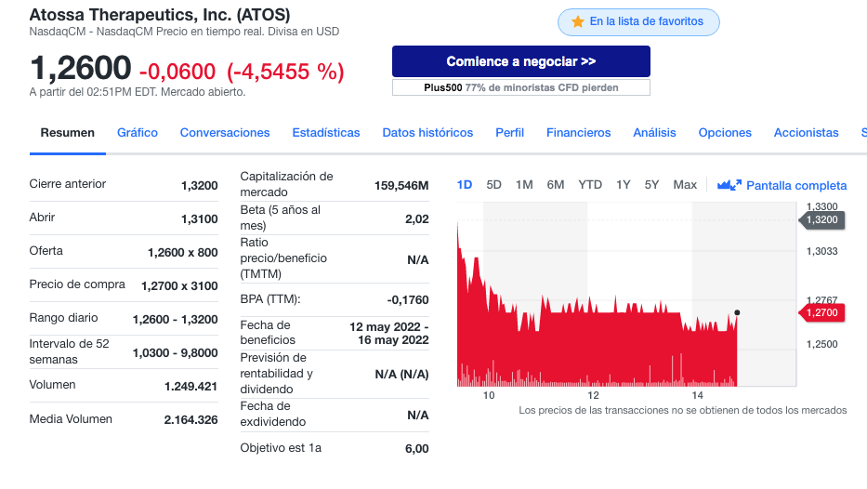Open the Datos históricos tab
The image size is (867, 489).
[427, 133]
